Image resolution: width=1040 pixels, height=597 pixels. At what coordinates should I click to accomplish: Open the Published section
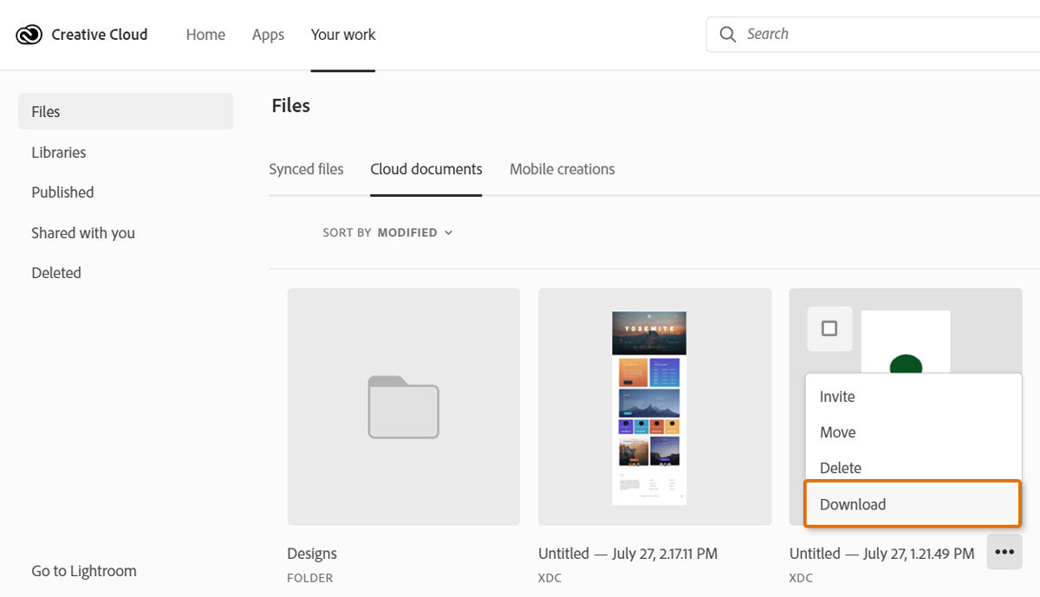coord(62,191)
